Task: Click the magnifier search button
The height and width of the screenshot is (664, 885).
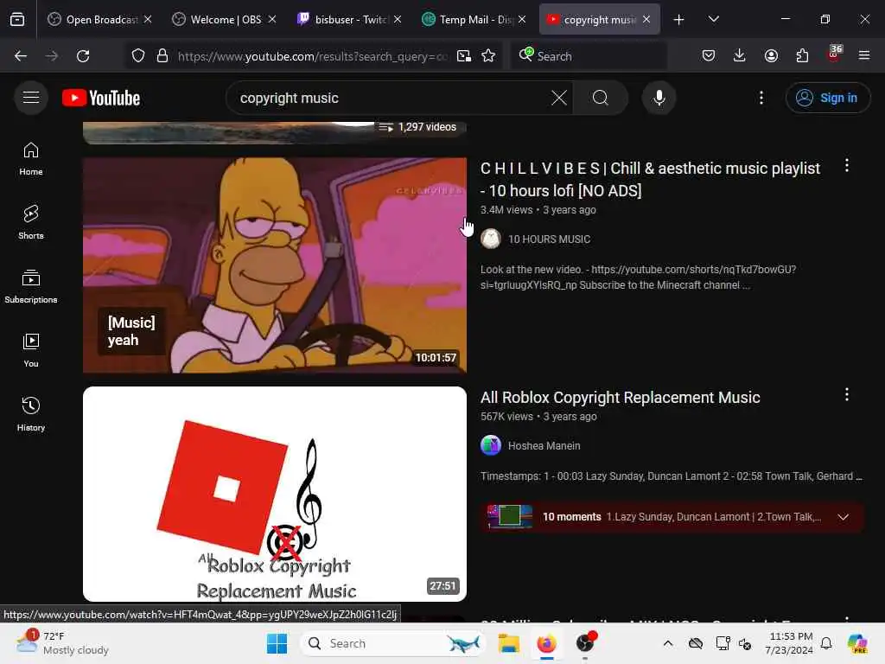Action: point(600,98)
